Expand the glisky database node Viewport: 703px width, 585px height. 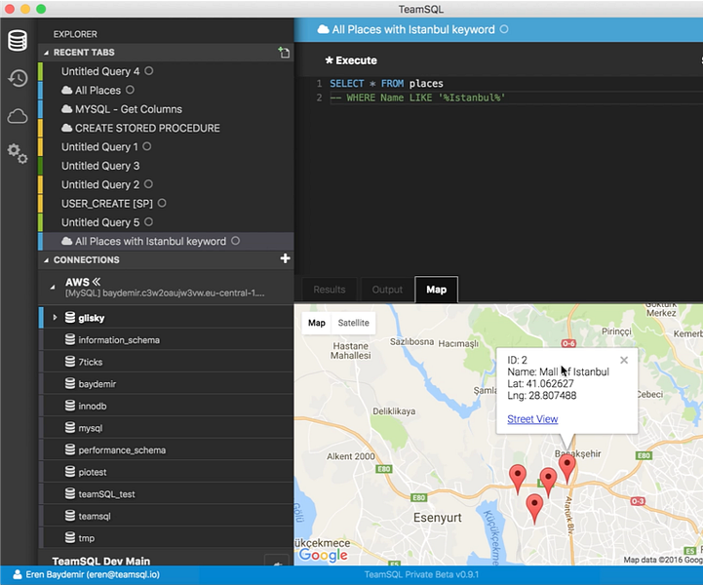coord(56,318)
